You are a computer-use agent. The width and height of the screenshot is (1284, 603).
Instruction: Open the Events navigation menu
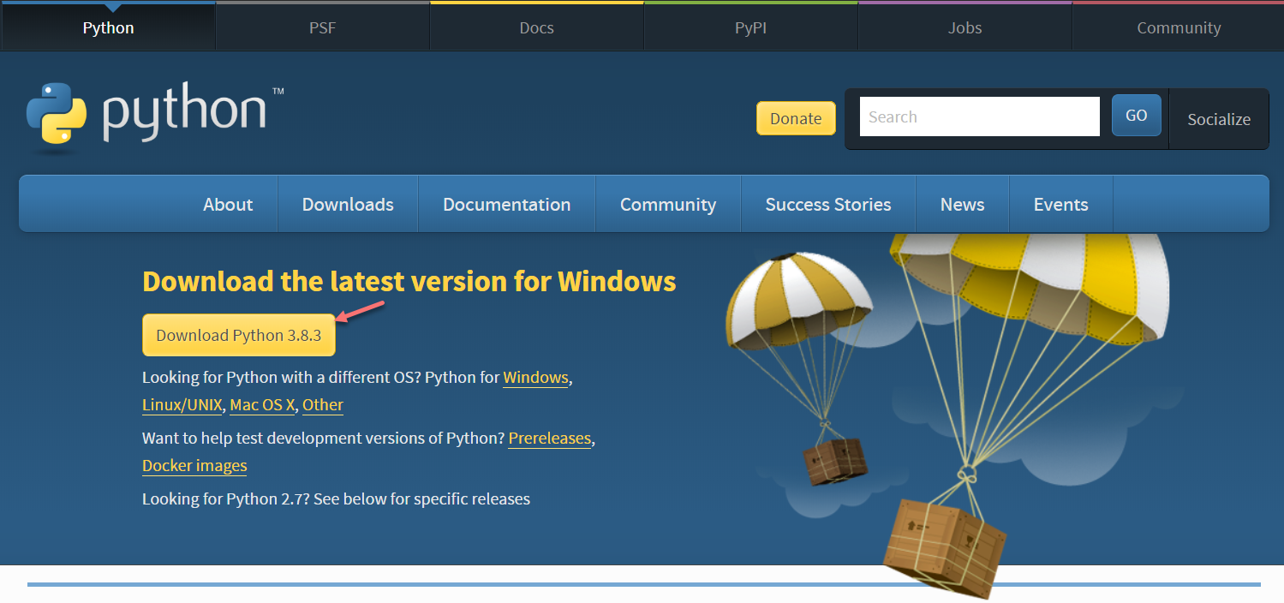(x=1060, y=204)
